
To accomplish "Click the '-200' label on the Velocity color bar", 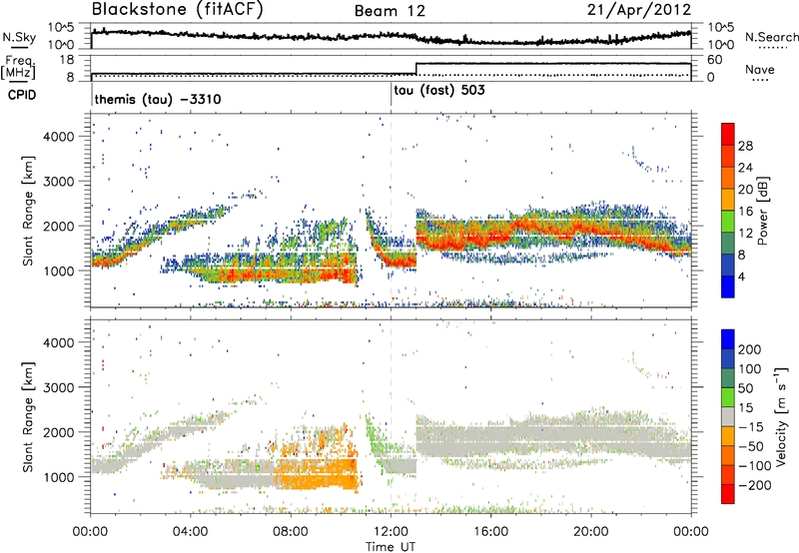I will click(755, 485).
